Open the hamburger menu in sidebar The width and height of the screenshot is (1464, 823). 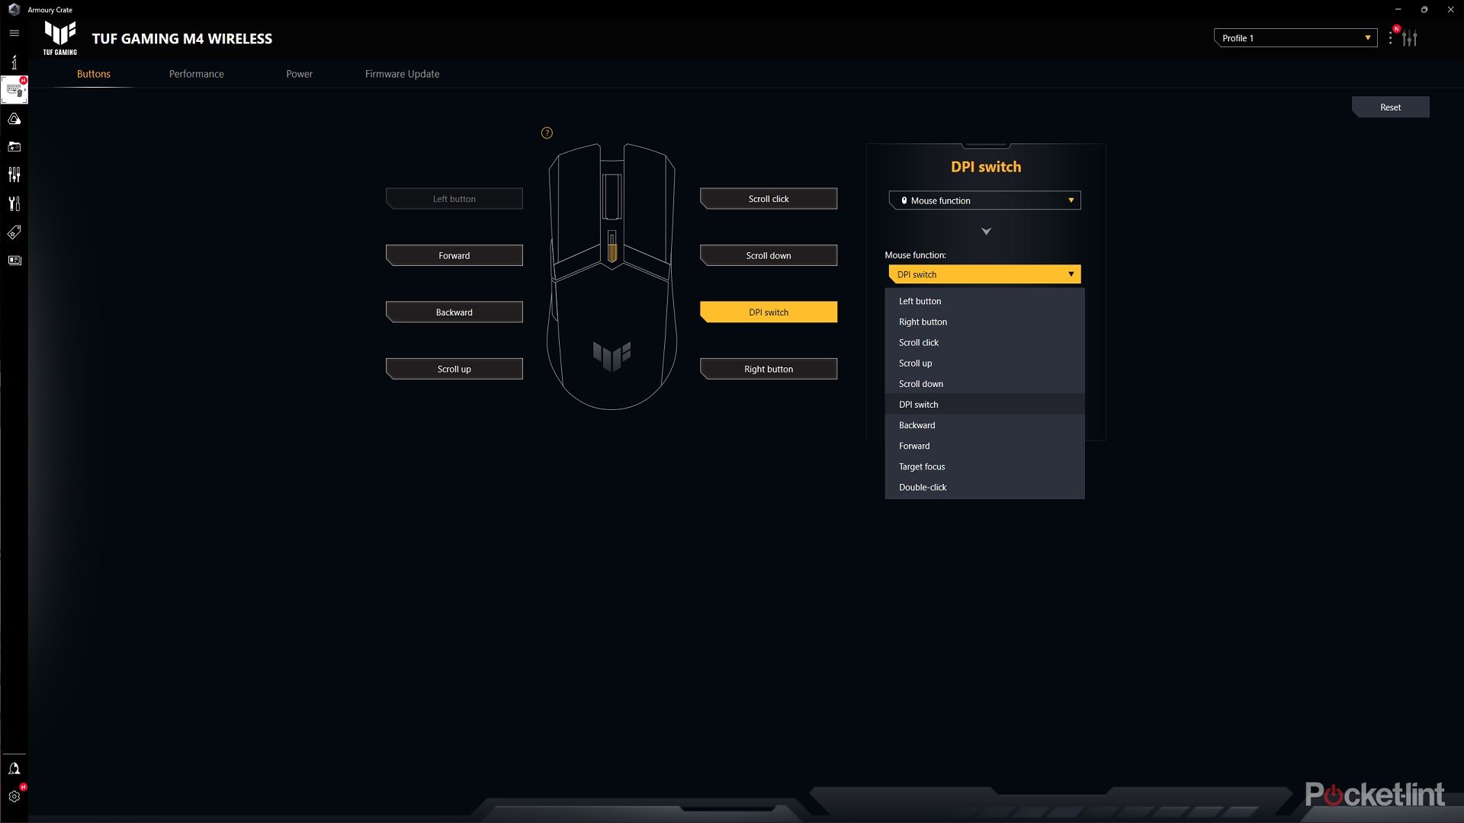(x=14, y=33)
